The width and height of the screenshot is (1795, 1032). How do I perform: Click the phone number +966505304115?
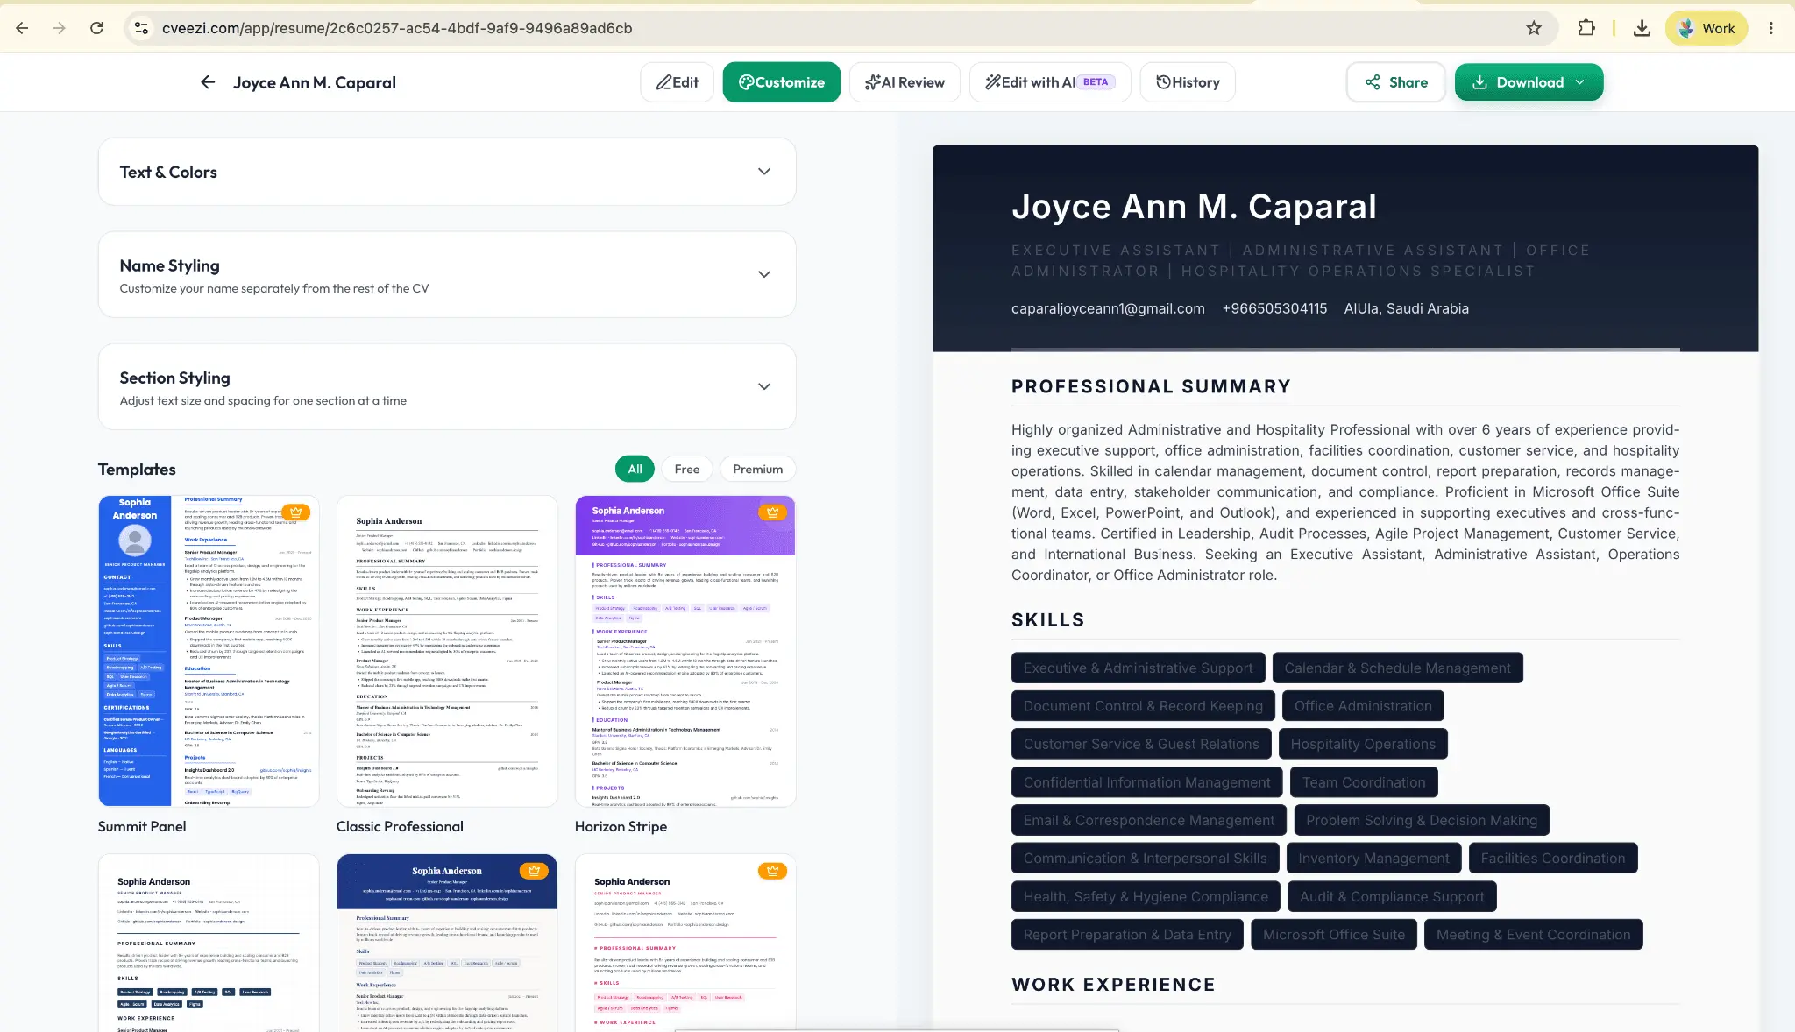[x=1274, y=308]
